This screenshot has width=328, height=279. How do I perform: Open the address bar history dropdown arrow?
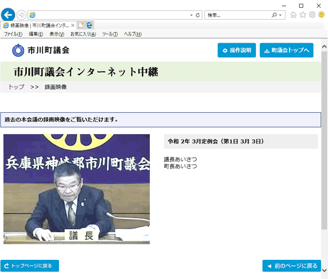click(191, 15)
